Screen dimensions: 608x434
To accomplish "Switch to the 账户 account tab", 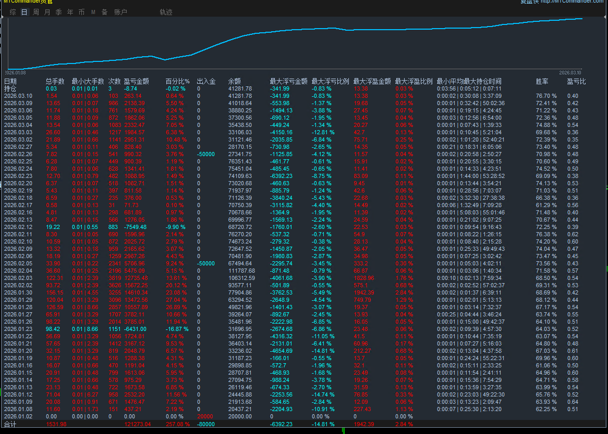I will click(120, 12).
